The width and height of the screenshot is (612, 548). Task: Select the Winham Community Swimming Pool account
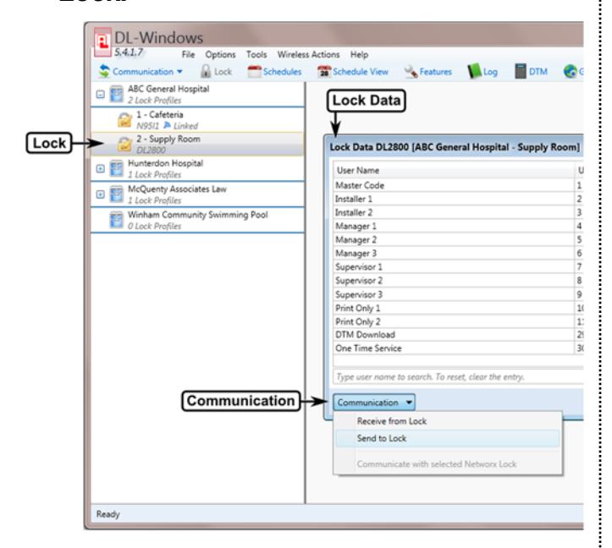tap(197, 220)
